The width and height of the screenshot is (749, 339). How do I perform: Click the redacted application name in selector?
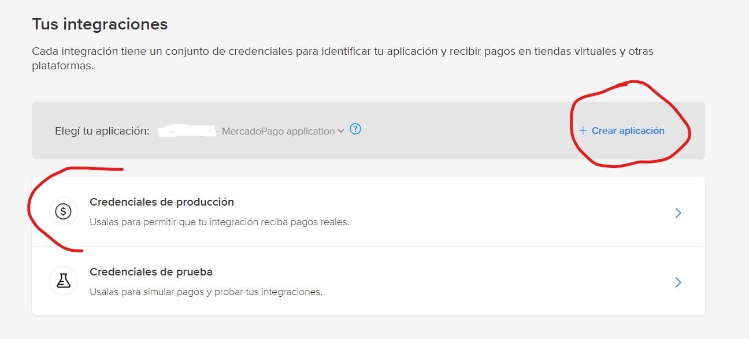coord(185,131)
